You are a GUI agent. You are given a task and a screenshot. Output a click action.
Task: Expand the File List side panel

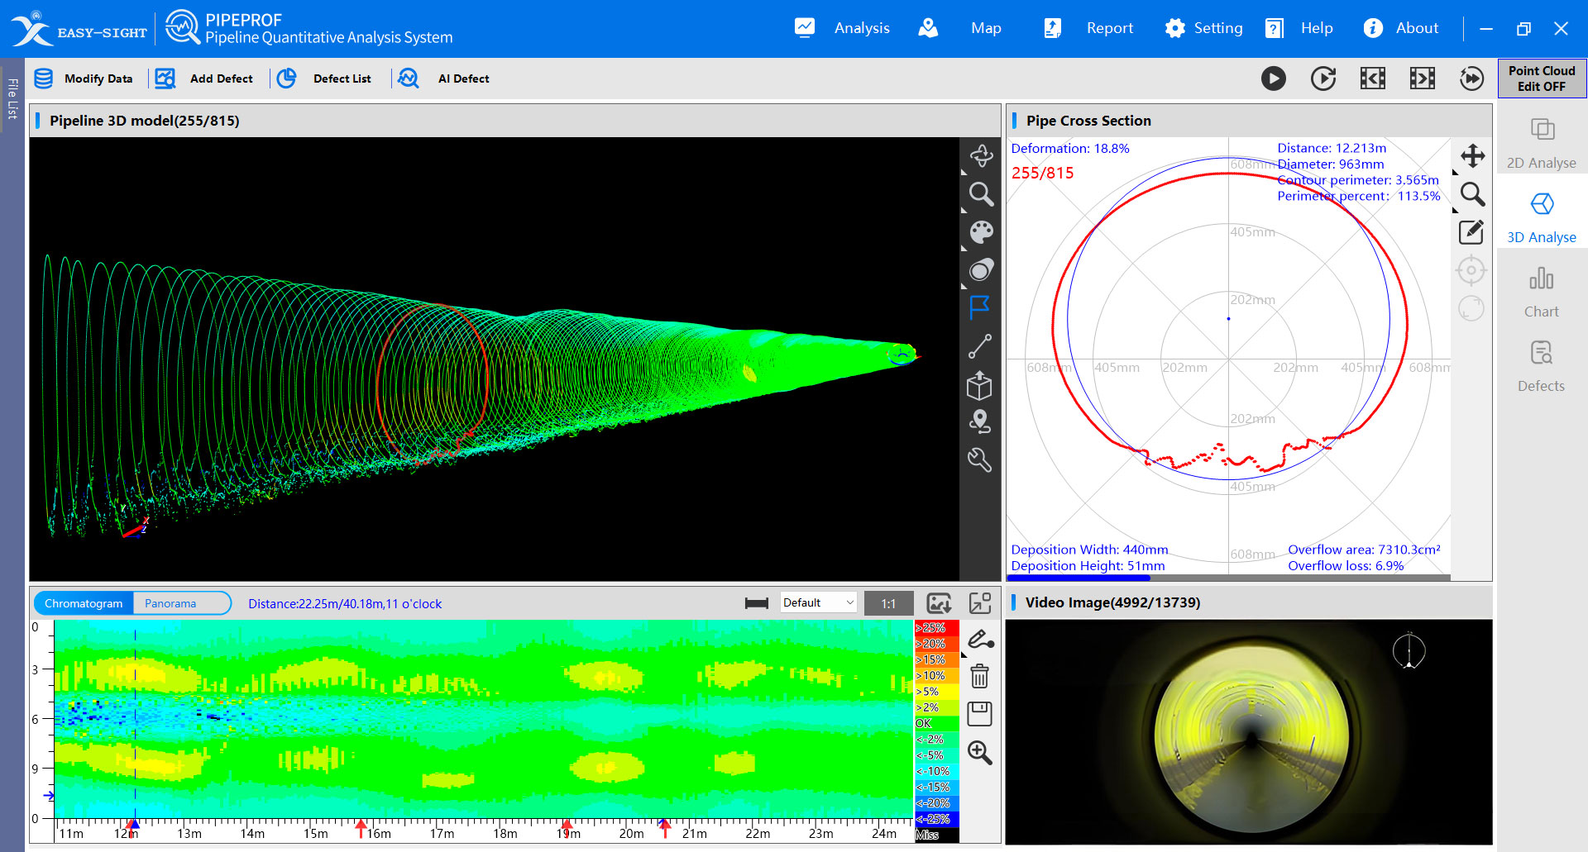[x=12, y=99]
